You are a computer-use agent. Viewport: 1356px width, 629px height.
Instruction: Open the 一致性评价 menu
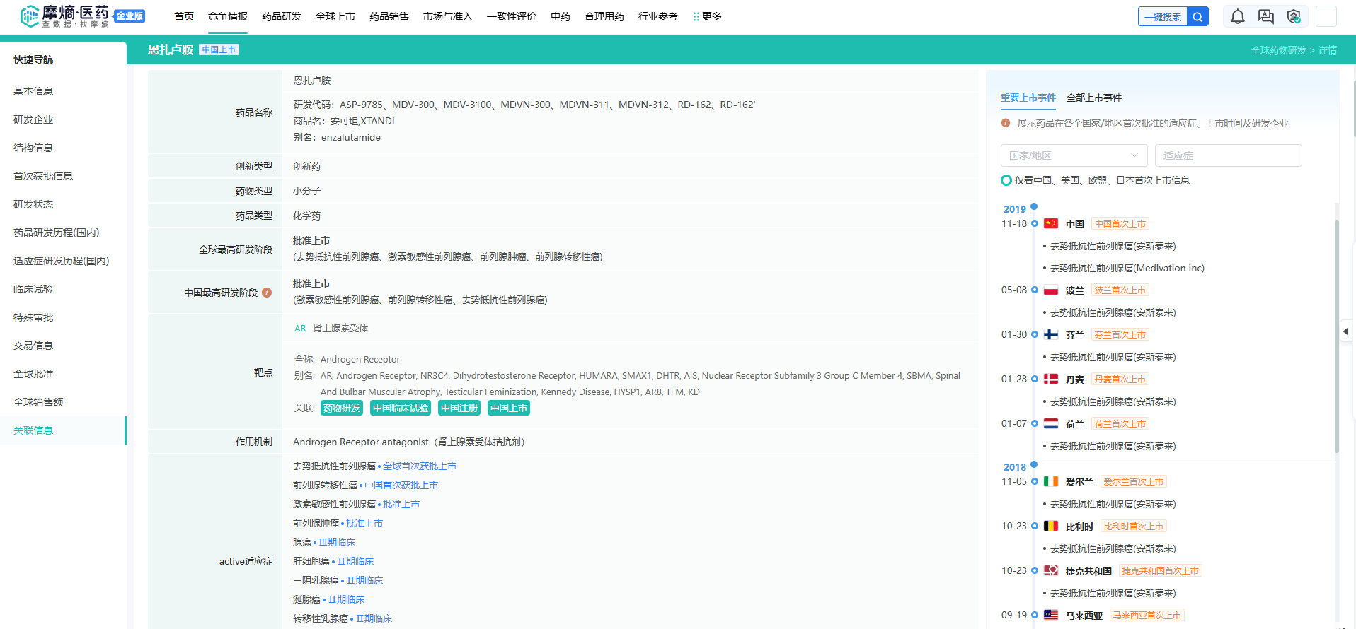pos(512,16)
